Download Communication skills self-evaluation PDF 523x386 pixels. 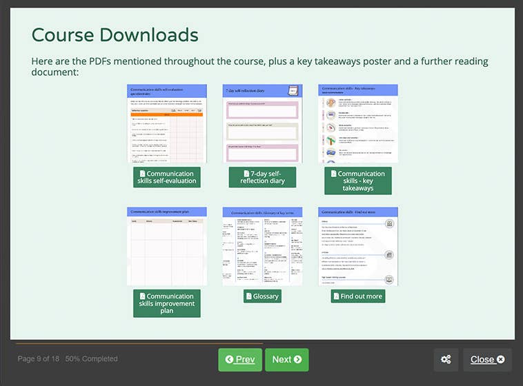point(167,177)
